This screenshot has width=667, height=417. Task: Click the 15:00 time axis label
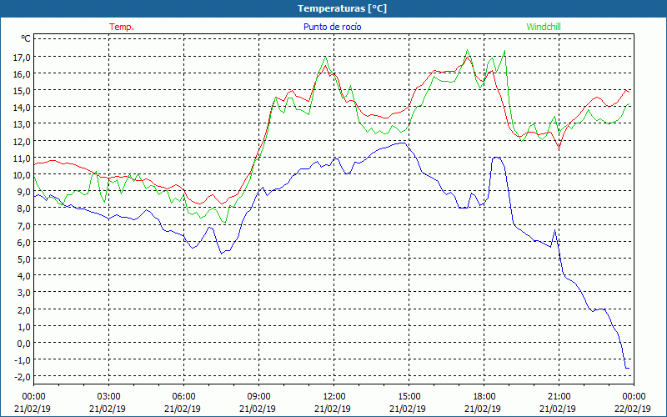point(409,397)
